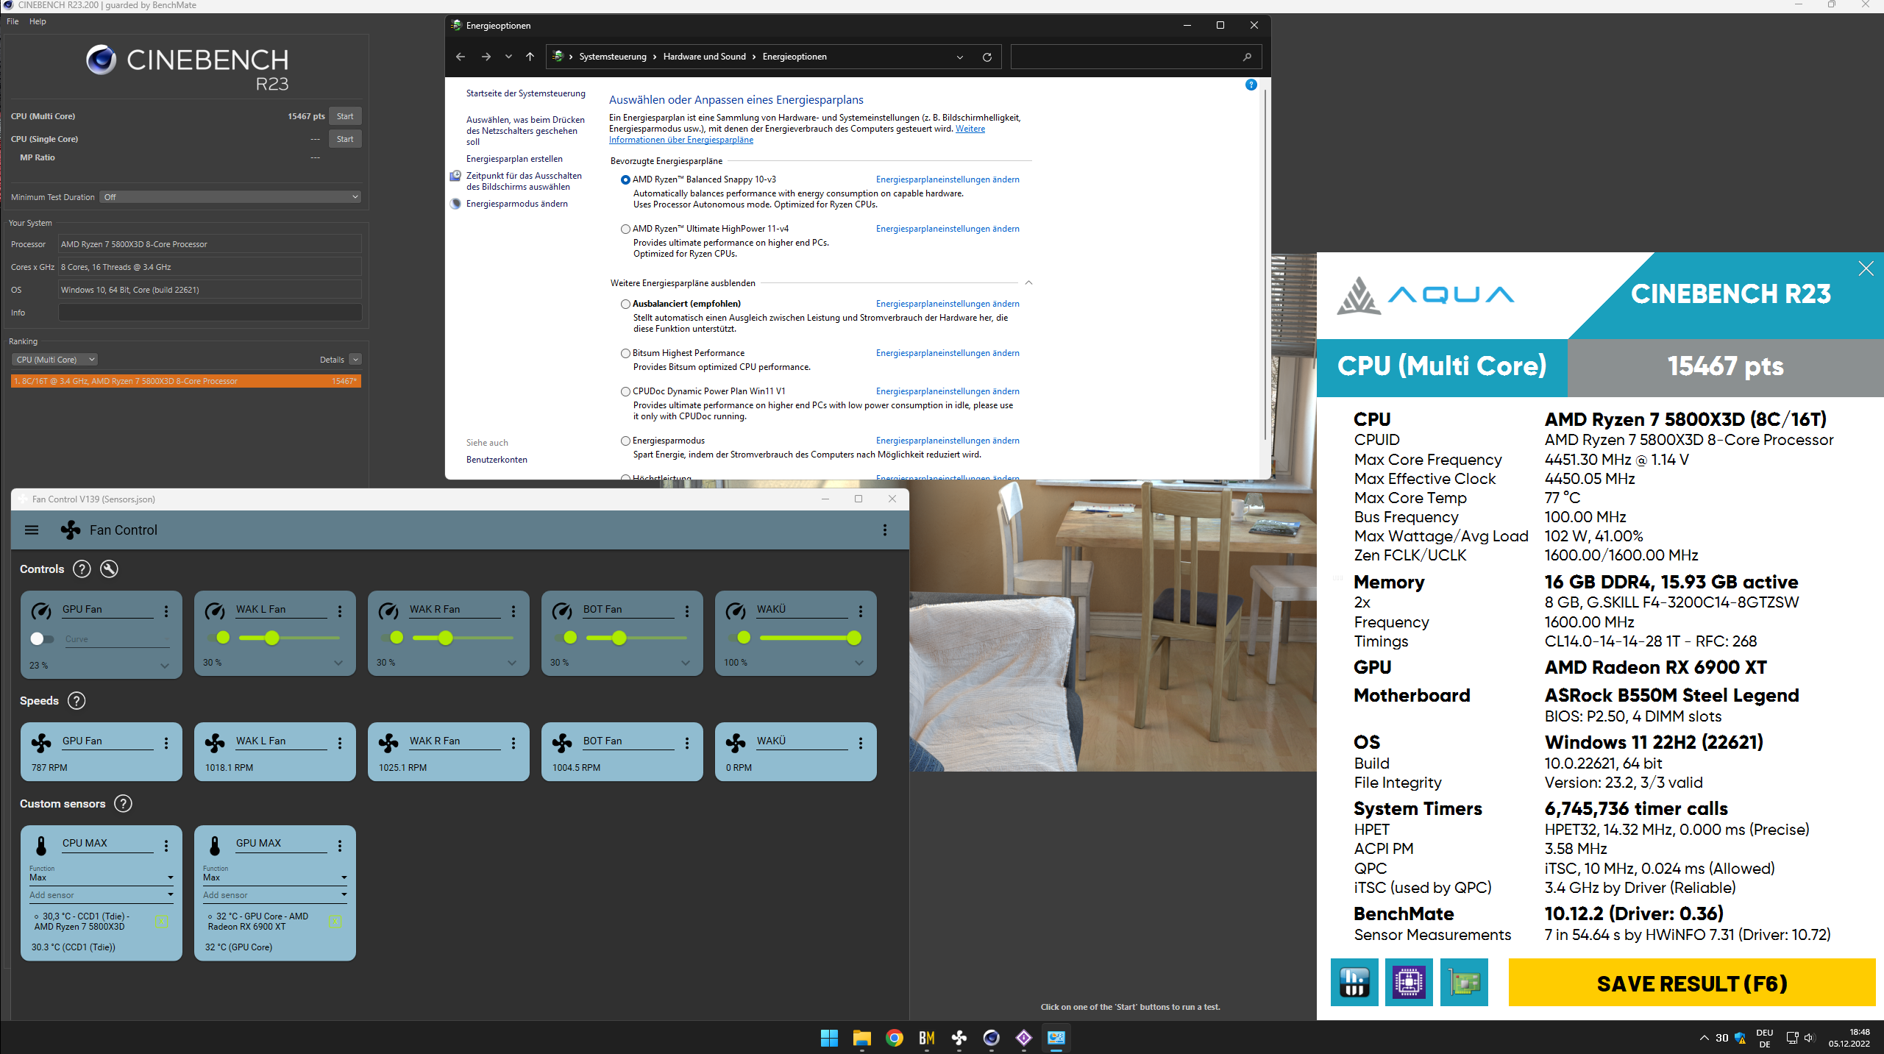Click the BenchMate bar chart icon
The height and width of the screenshot is (1054, 1884).
pyautogui.click(x=1354, y=982)
